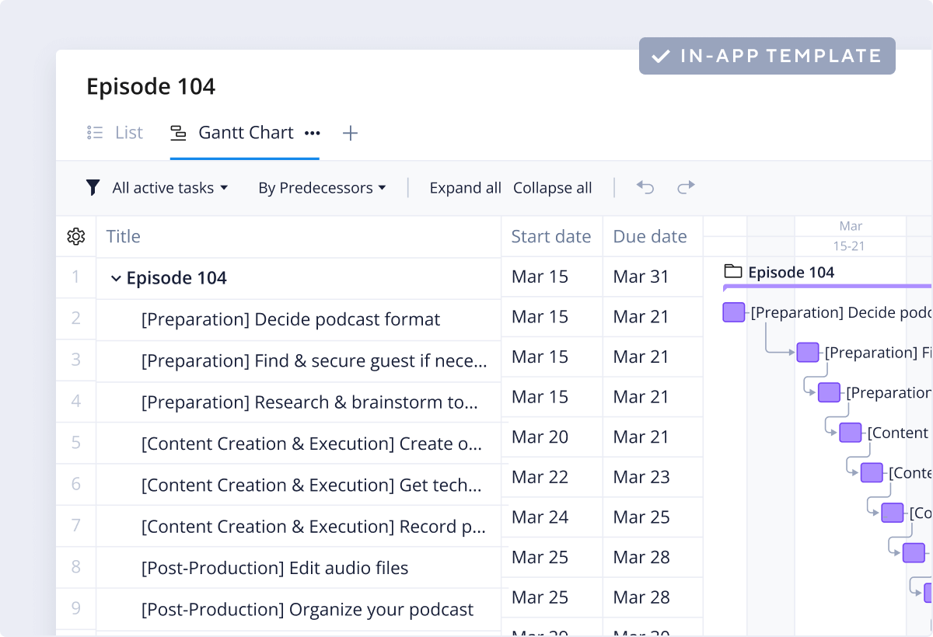Click the Episode 104 folder icon in the timeline
The image size is (933, 637).
(x=732, y=271)
